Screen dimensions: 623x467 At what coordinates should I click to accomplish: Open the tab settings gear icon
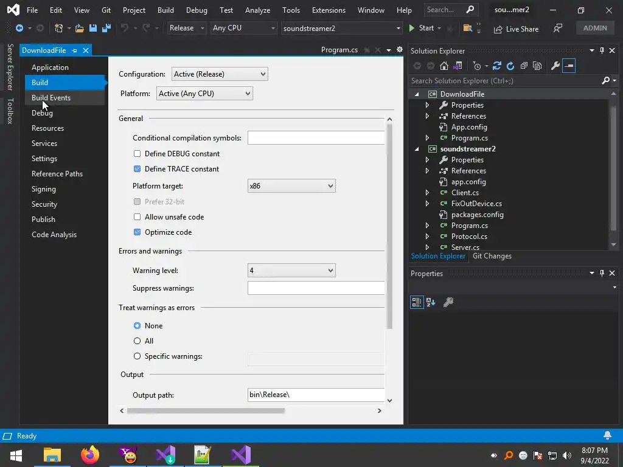(x=400, y=50)
